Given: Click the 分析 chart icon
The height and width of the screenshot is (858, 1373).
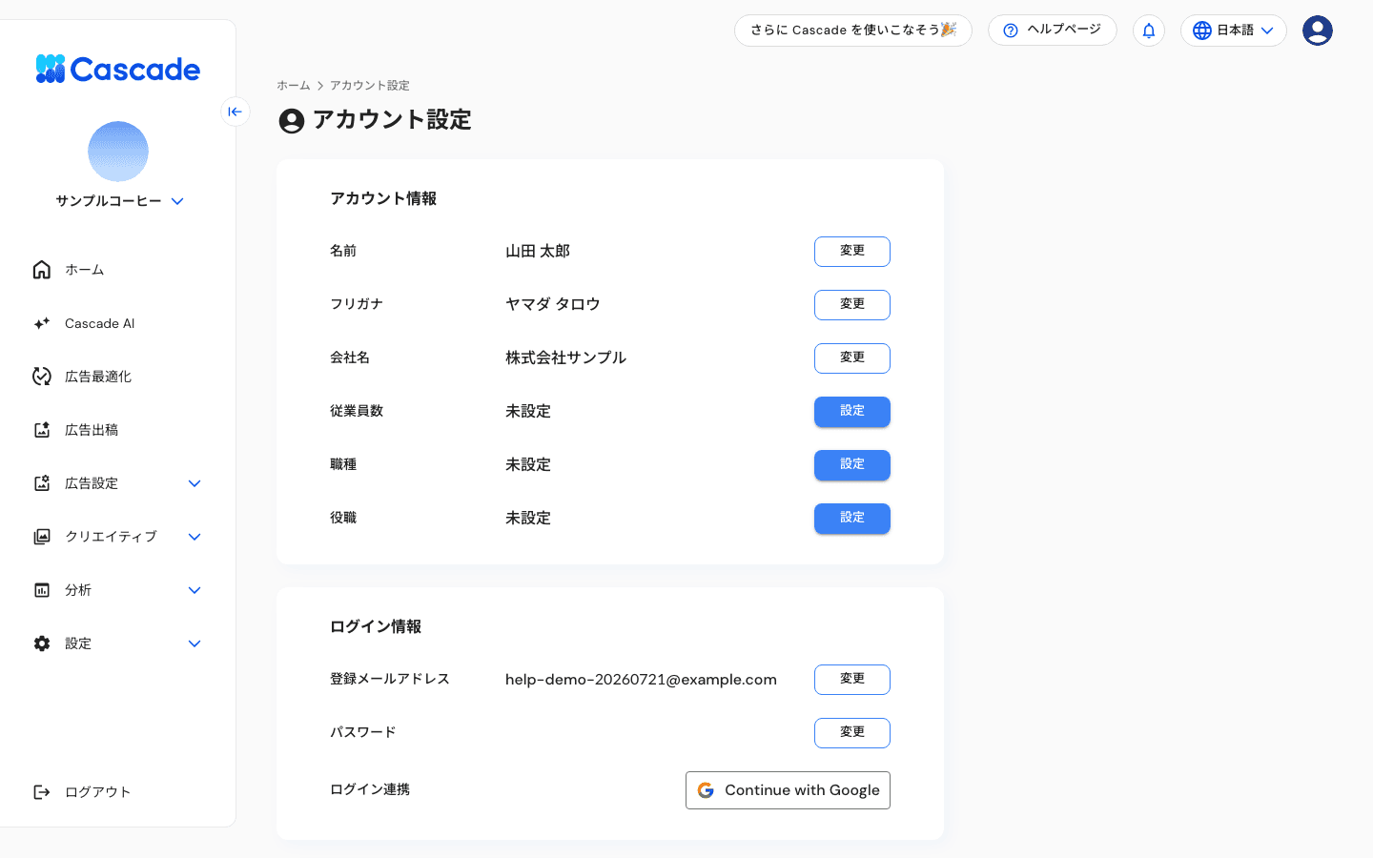Looking at the screenshot, I should click(x=42, y=590).
